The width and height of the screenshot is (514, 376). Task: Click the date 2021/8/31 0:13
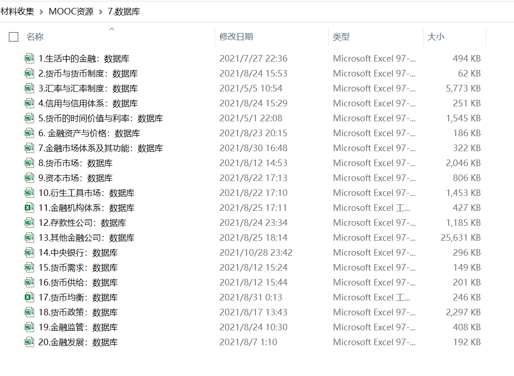click(251, 297)
